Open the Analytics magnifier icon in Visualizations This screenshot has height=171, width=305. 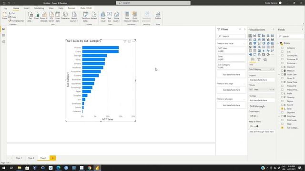tap(265, 60)
